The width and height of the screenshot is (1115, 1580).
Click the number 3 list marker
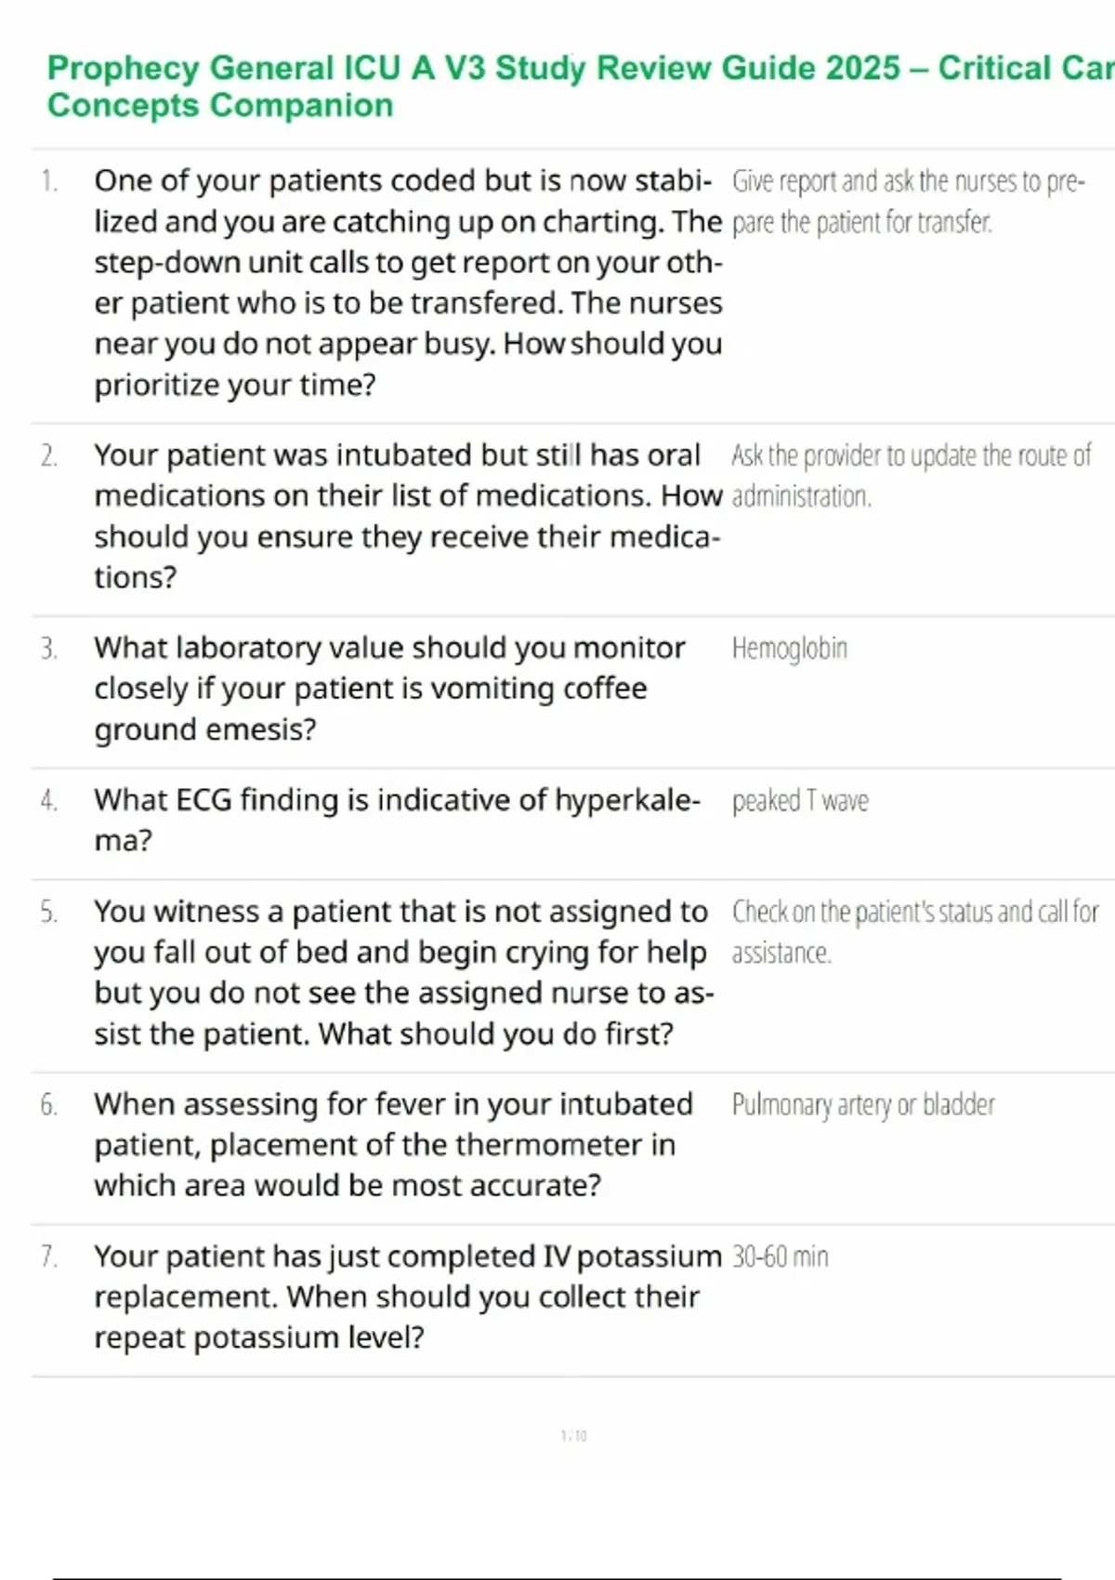coord(49,649)
